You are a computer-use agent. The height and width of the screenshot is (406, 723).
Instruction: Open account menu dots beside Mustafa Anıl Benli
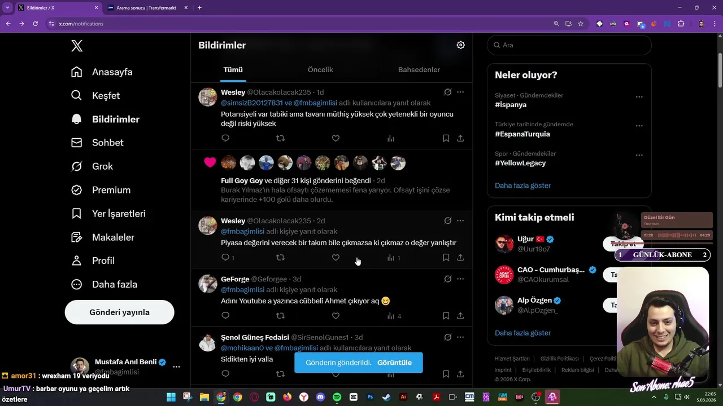176,367
